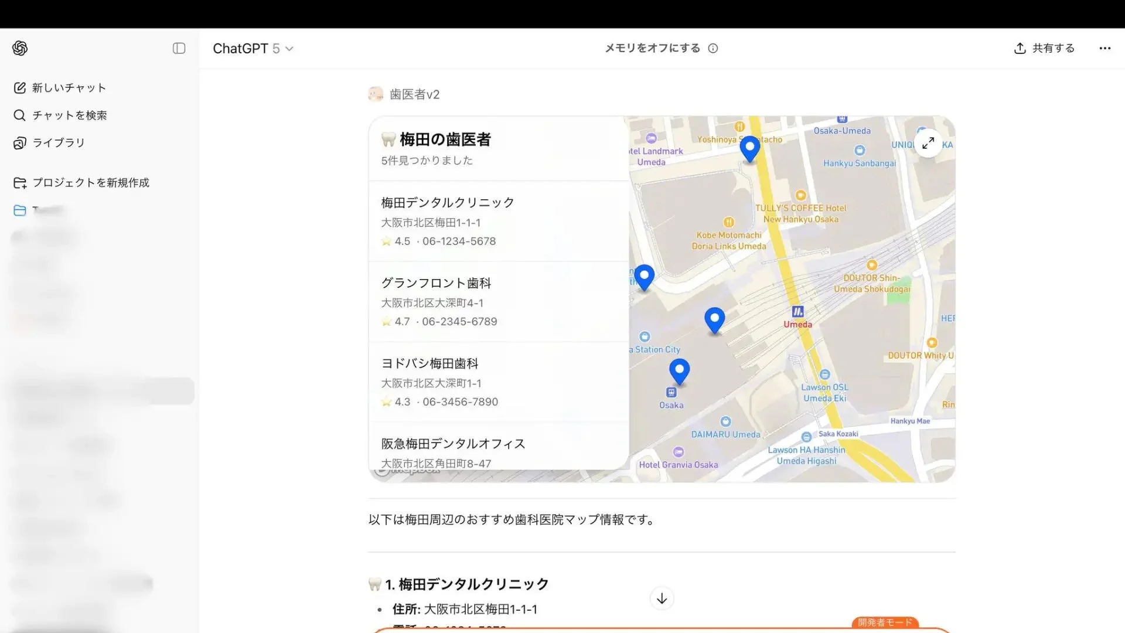
Task: View the memory info tooltip icon
Action: click(712, 48)
